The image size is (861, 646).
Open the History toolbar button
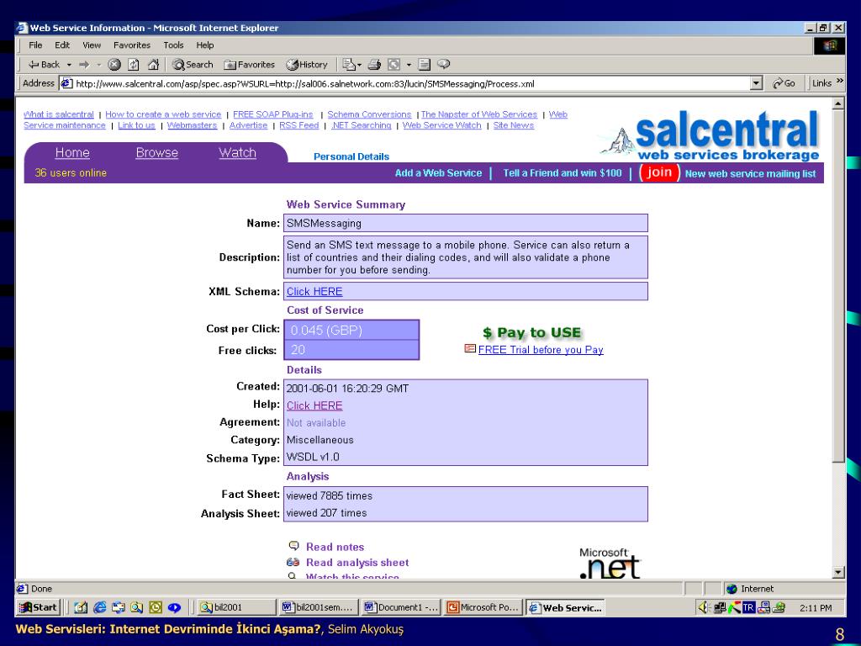click(306, 65)
